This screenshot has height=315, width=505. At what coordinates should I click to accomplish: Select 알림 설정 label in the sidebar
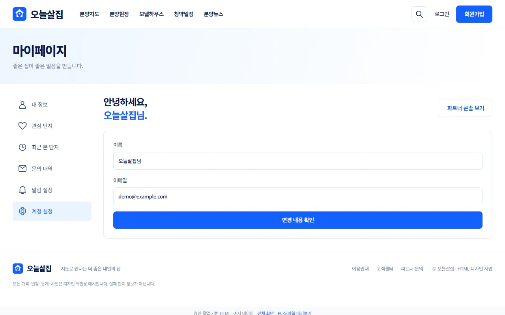(x=42, y=190)
